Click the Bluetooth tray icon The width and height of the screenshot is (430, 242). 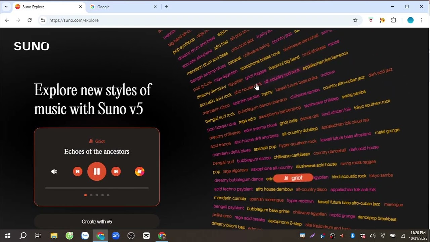click(352, 236)
